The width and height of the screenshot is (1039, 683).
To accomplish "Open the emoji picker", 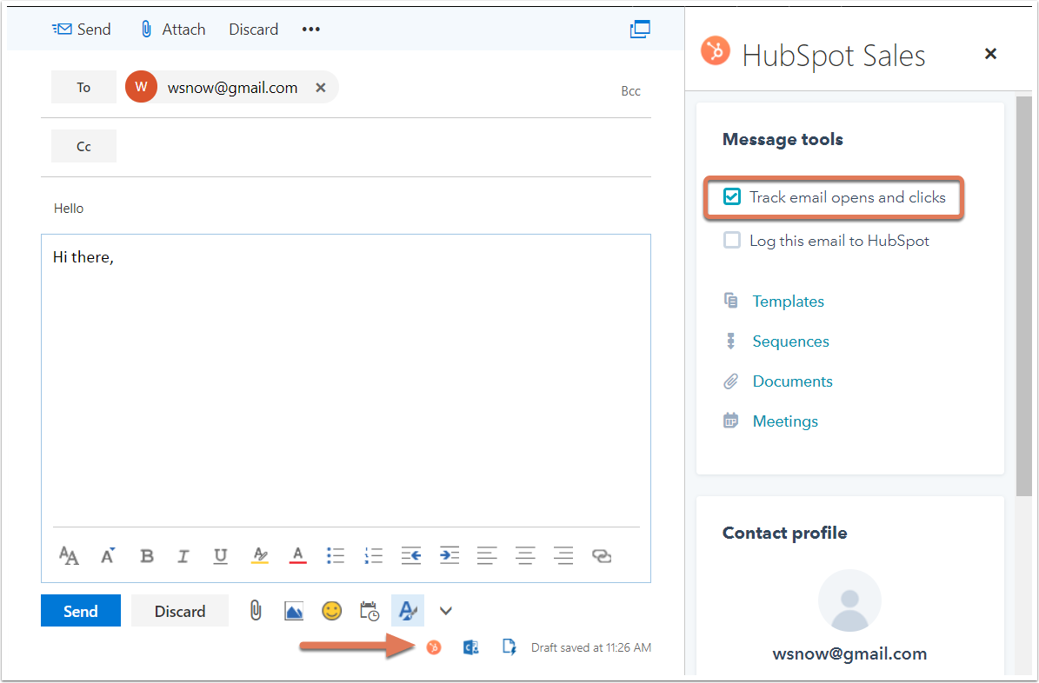I will click(x=332, y=611).
